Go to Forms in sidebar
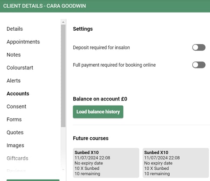The height and width of the screenshot is (181, 210). point(14,120)
